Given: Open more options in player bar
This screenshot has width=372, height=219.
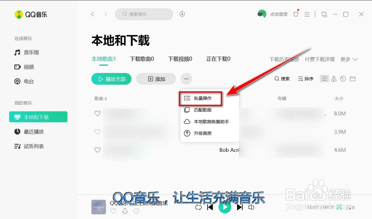Looking at the screenshot, I should 136,211.
